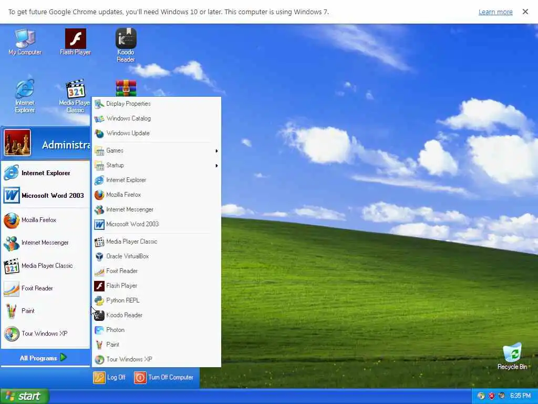Click Paint icon in programs list
This screenshot has height=404, width=538.
[x=99, y=345]
